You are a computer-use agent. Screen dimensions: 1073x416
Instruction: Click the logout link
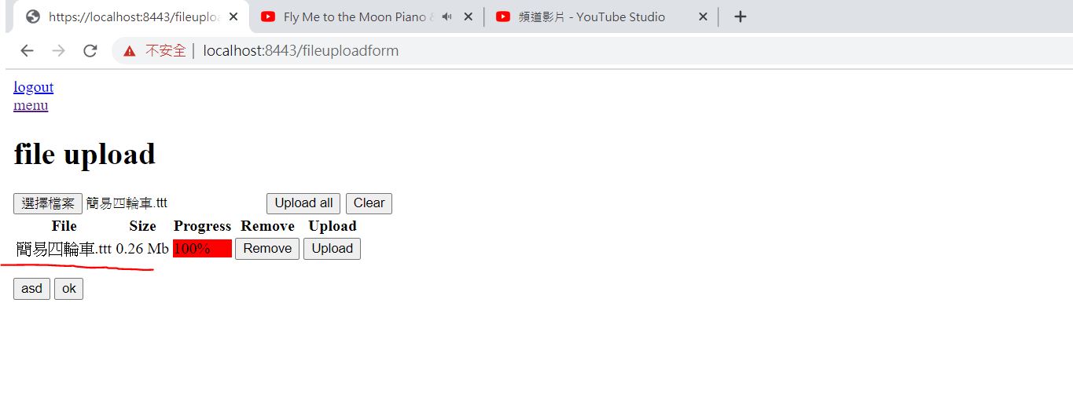click(33, 87)
